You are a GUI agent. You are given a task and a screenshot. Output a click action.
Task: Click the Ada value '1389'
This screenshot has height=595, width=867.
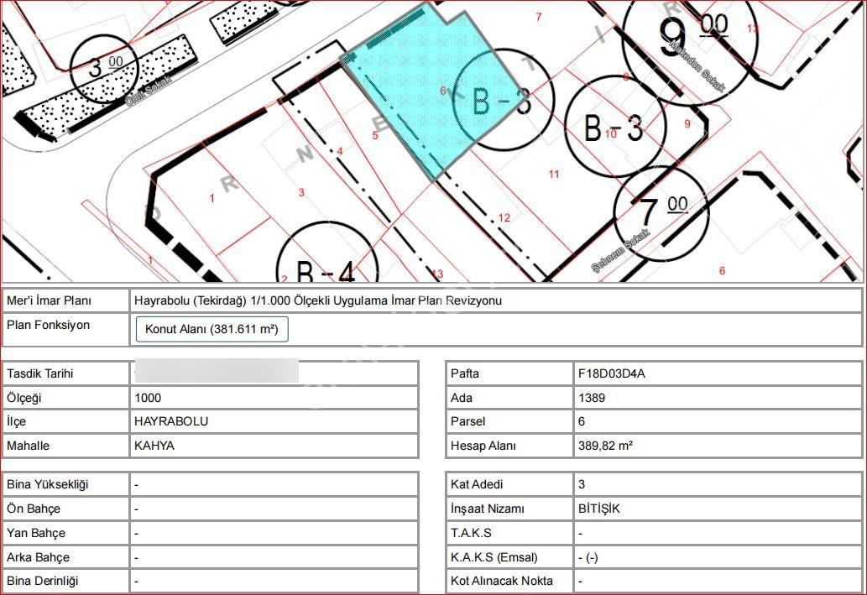pos(592,398)
